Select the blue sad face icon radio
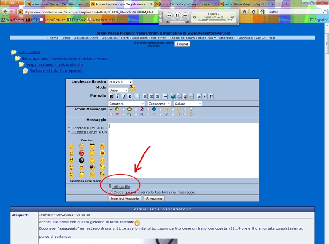Screen dimensions: 329x244 click(148, 109)
